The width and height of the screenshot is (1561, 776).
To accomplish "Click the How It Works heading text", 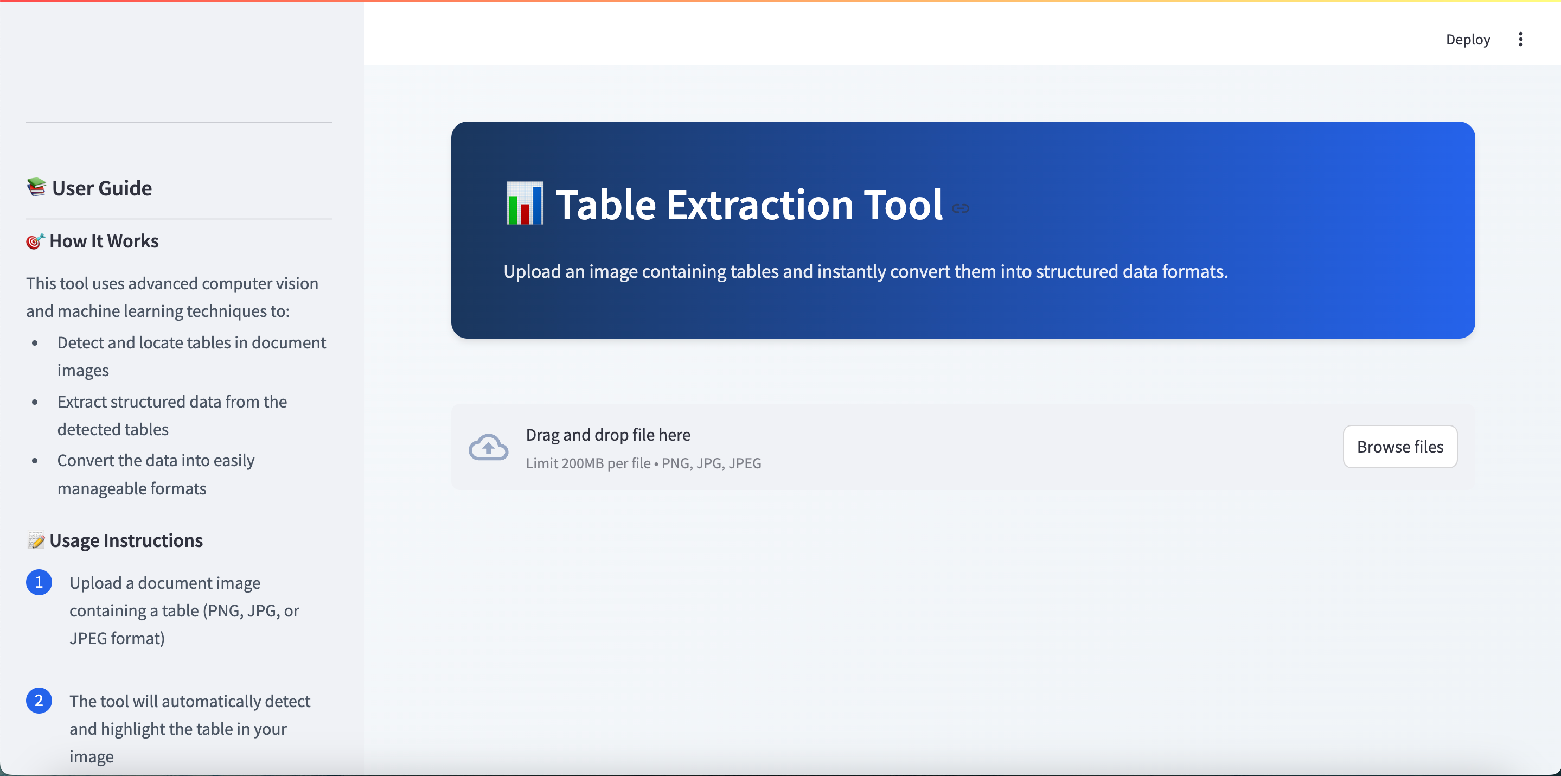I will [x=104, y=241].
